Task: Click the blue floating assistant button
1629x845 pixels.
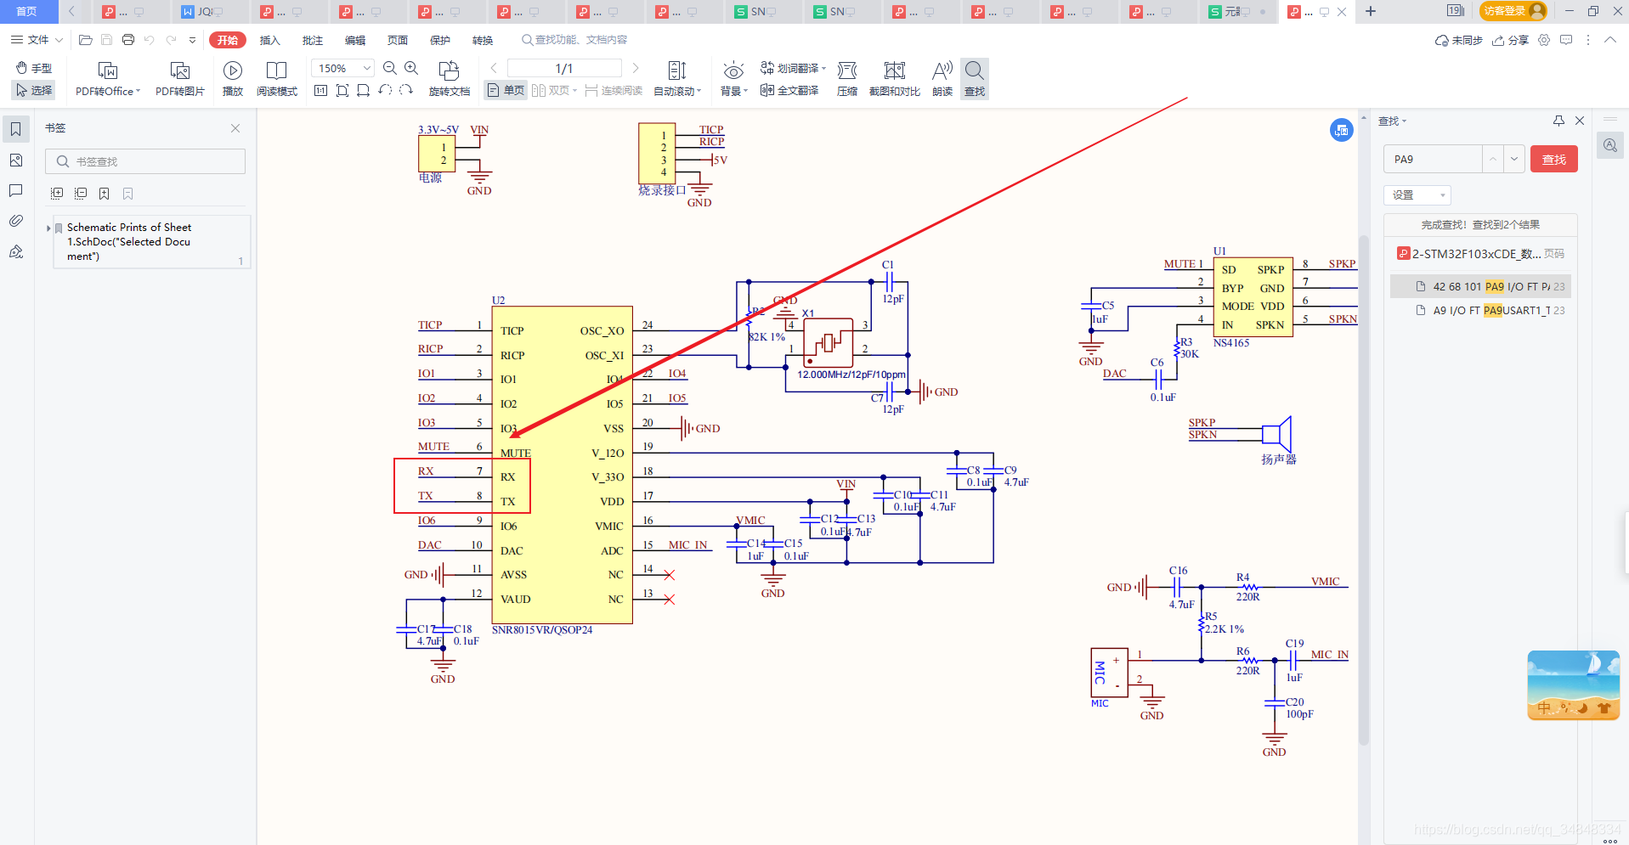Action: coord(1342,130)
